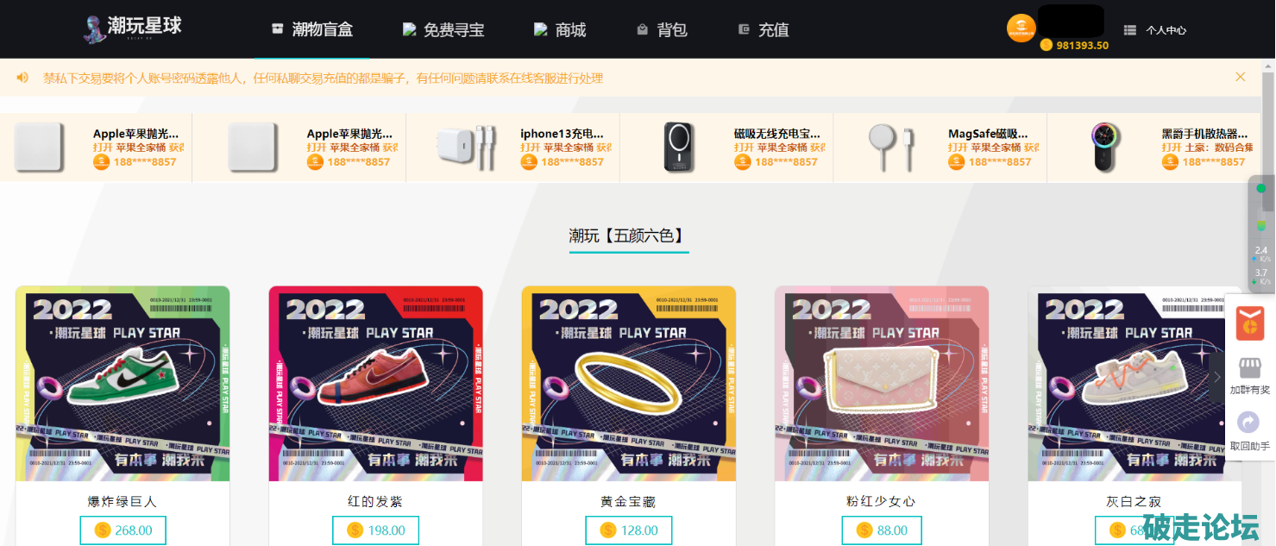Click the 潮玩星球 site logo
Screen dimensions: 1276x546
[x=133, y=28]
